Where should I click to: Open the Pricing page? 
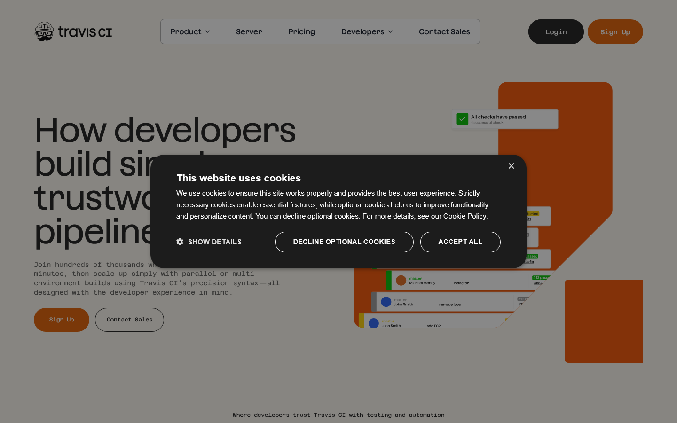(302, 31)
